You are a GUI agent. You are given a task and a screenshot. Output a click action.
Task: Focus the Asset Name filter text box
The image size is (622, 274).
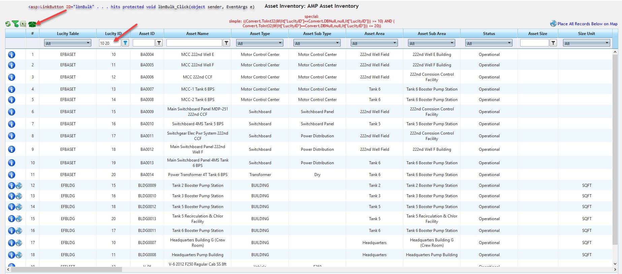point(194,43)
